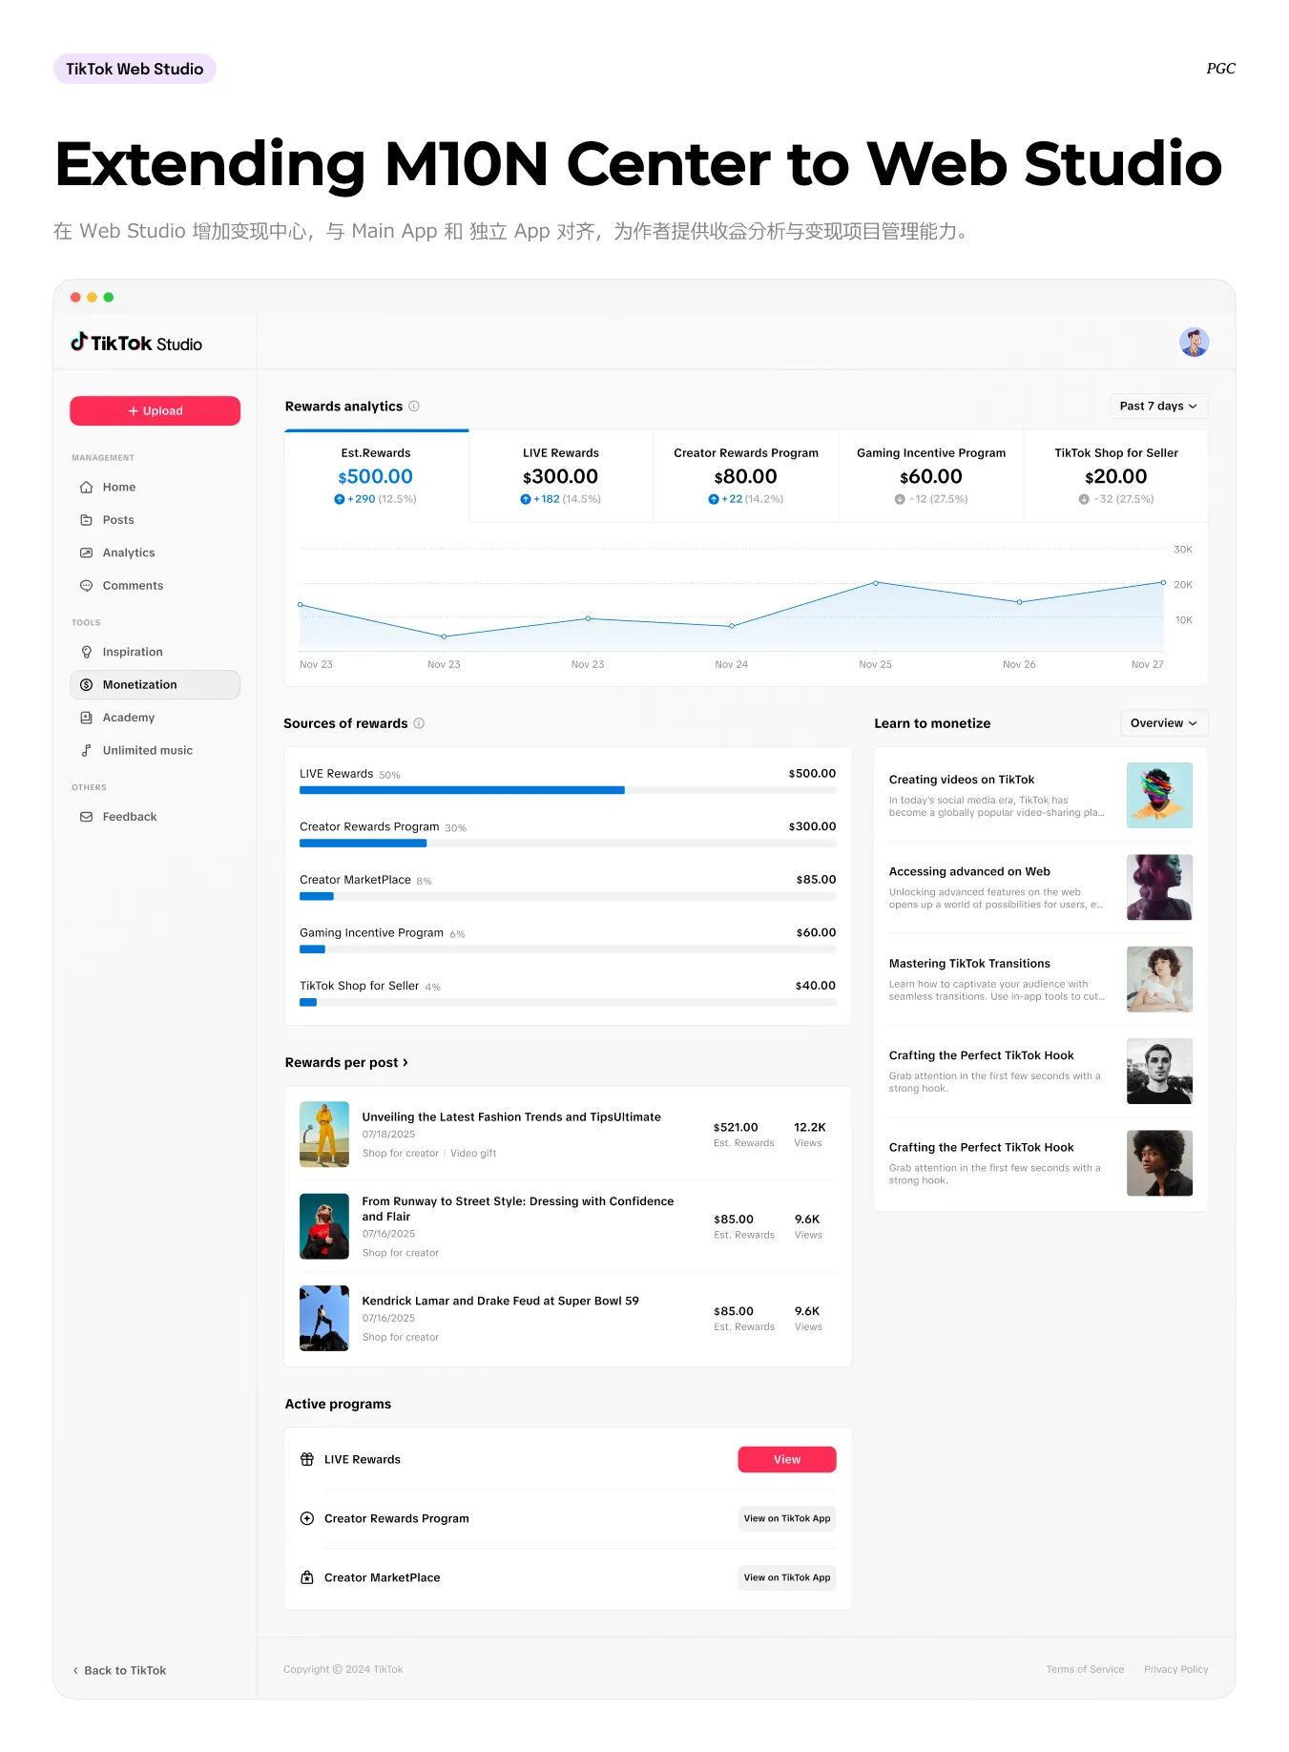This screenshot has width=1289, height=1752.
Task: Click the Creator MarketPlace bag icon
Action: click(x=307, y=1577)
